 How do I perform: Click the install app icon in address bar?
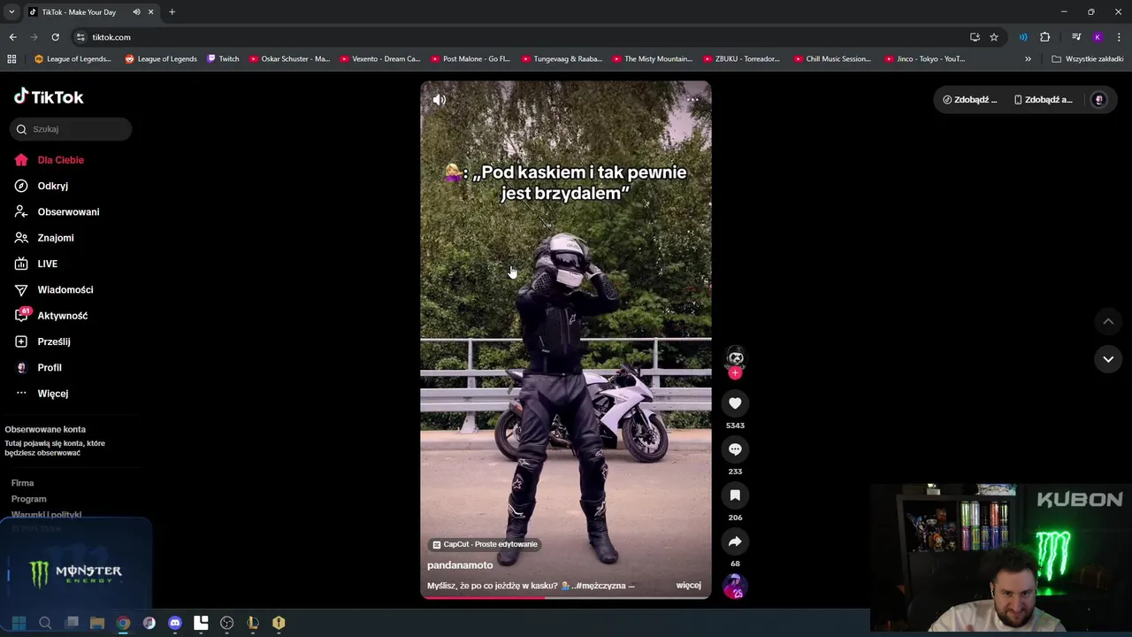[975, 37]
